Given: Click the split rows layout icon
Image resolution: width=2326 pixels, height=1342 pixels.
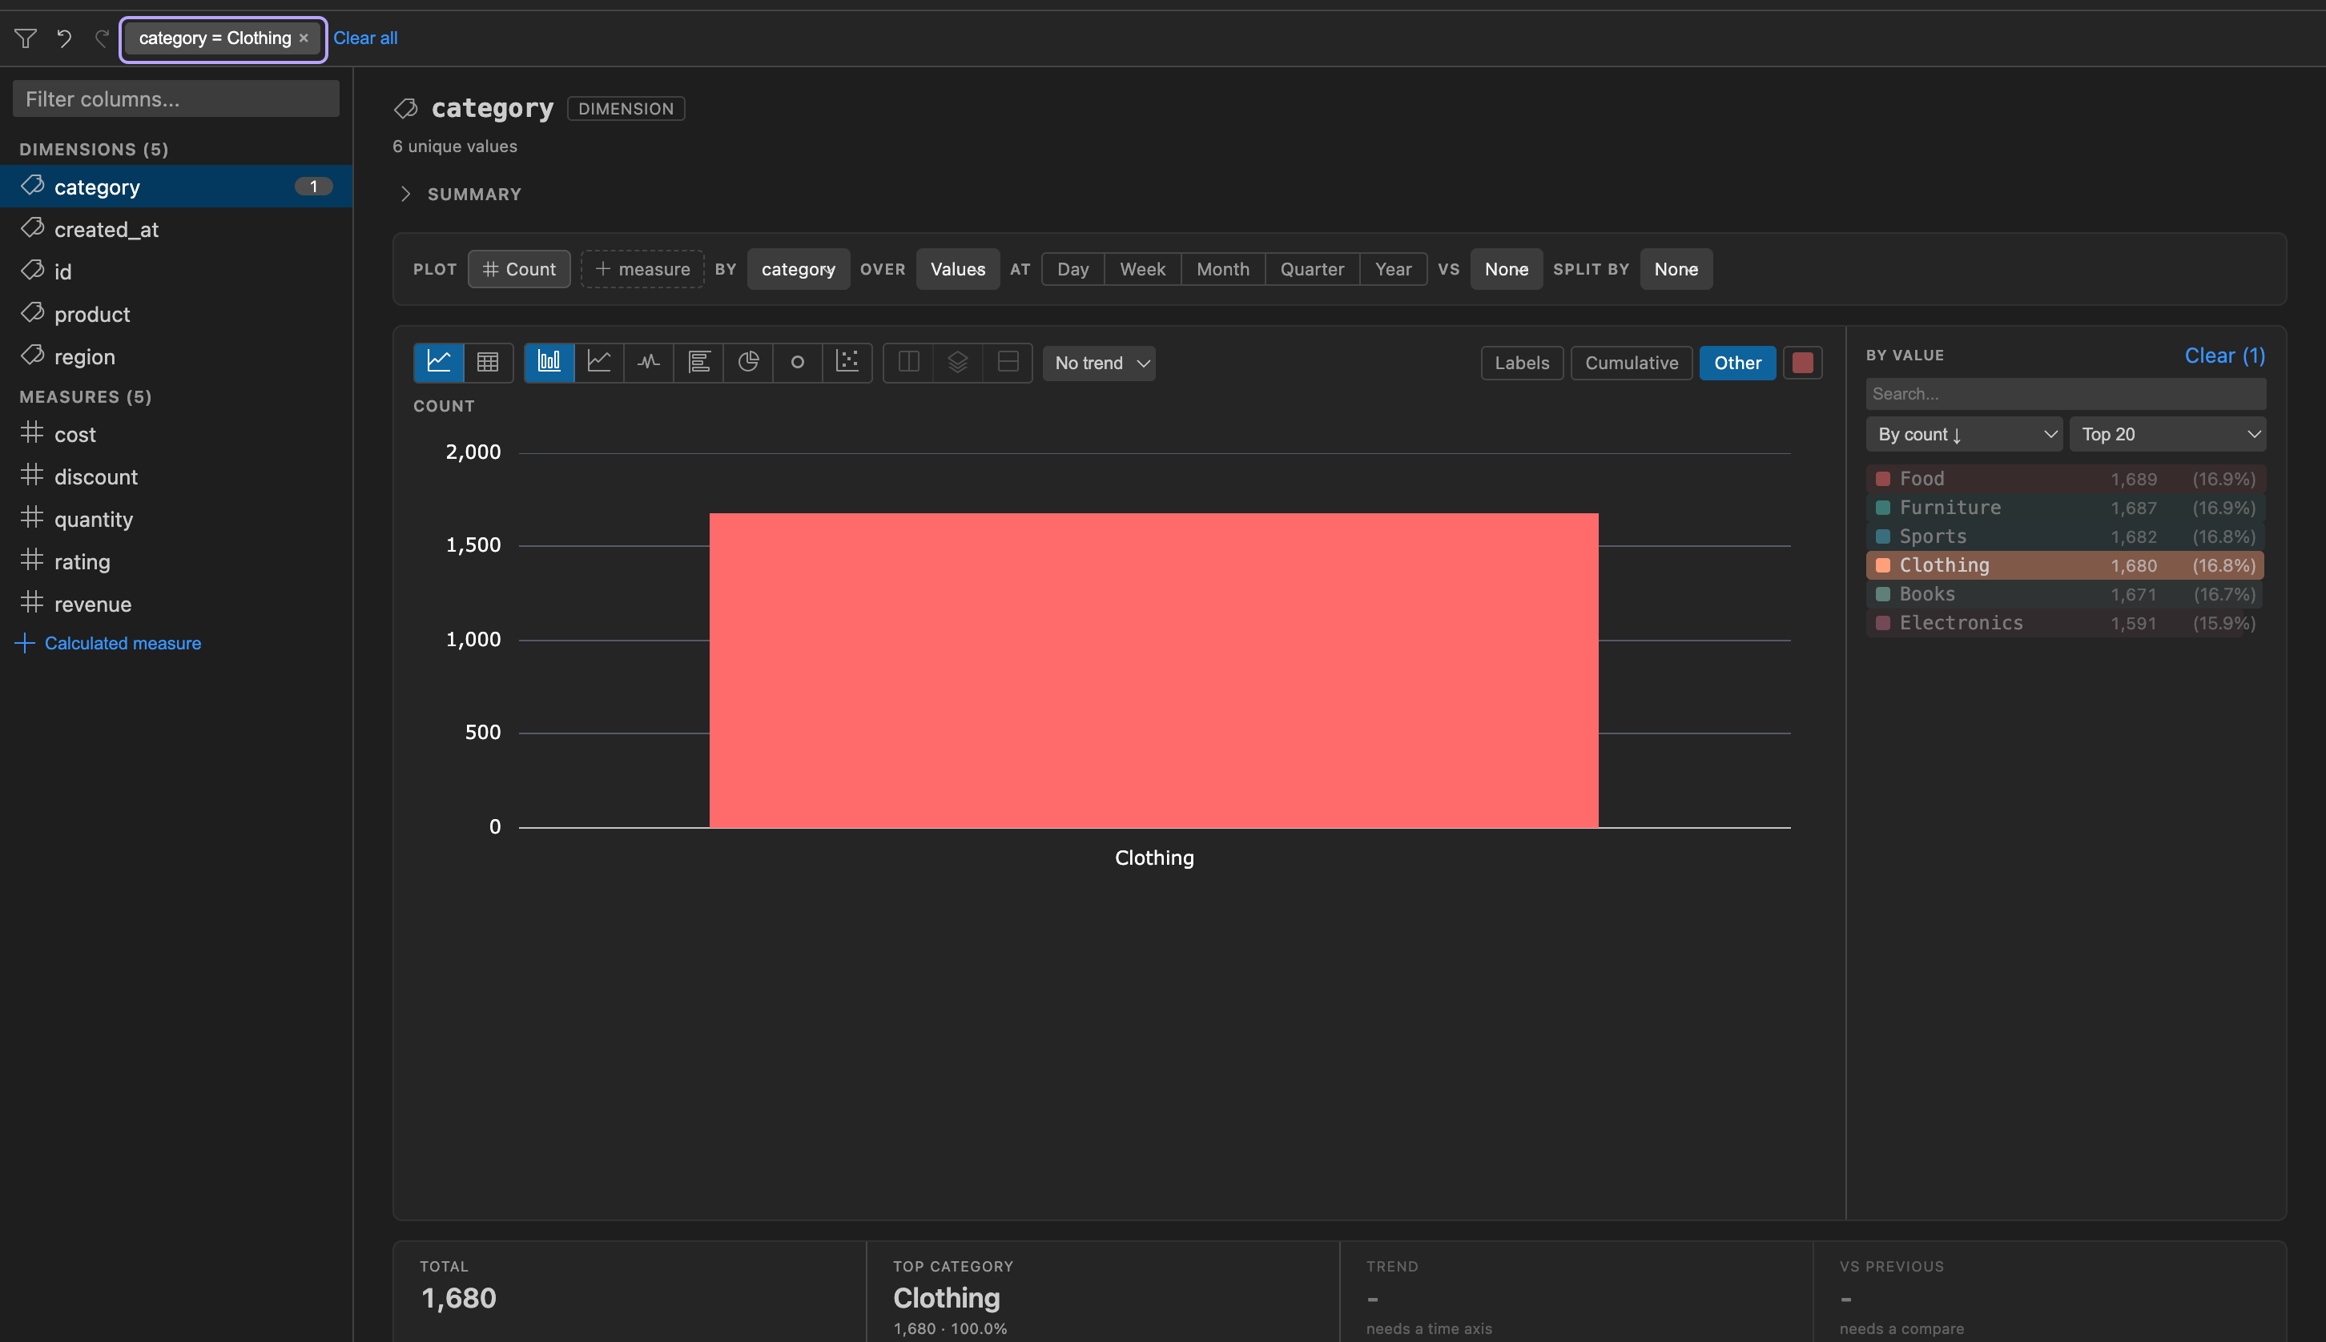Looking at the screenshot, I should 1008,362.
